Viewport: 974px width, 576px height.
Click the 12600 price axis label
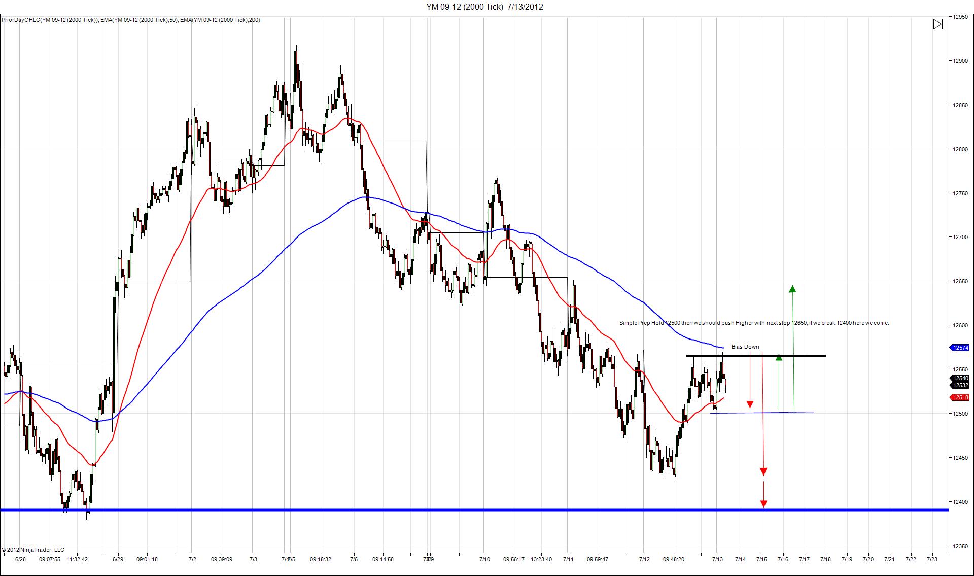tap(960, 325)
